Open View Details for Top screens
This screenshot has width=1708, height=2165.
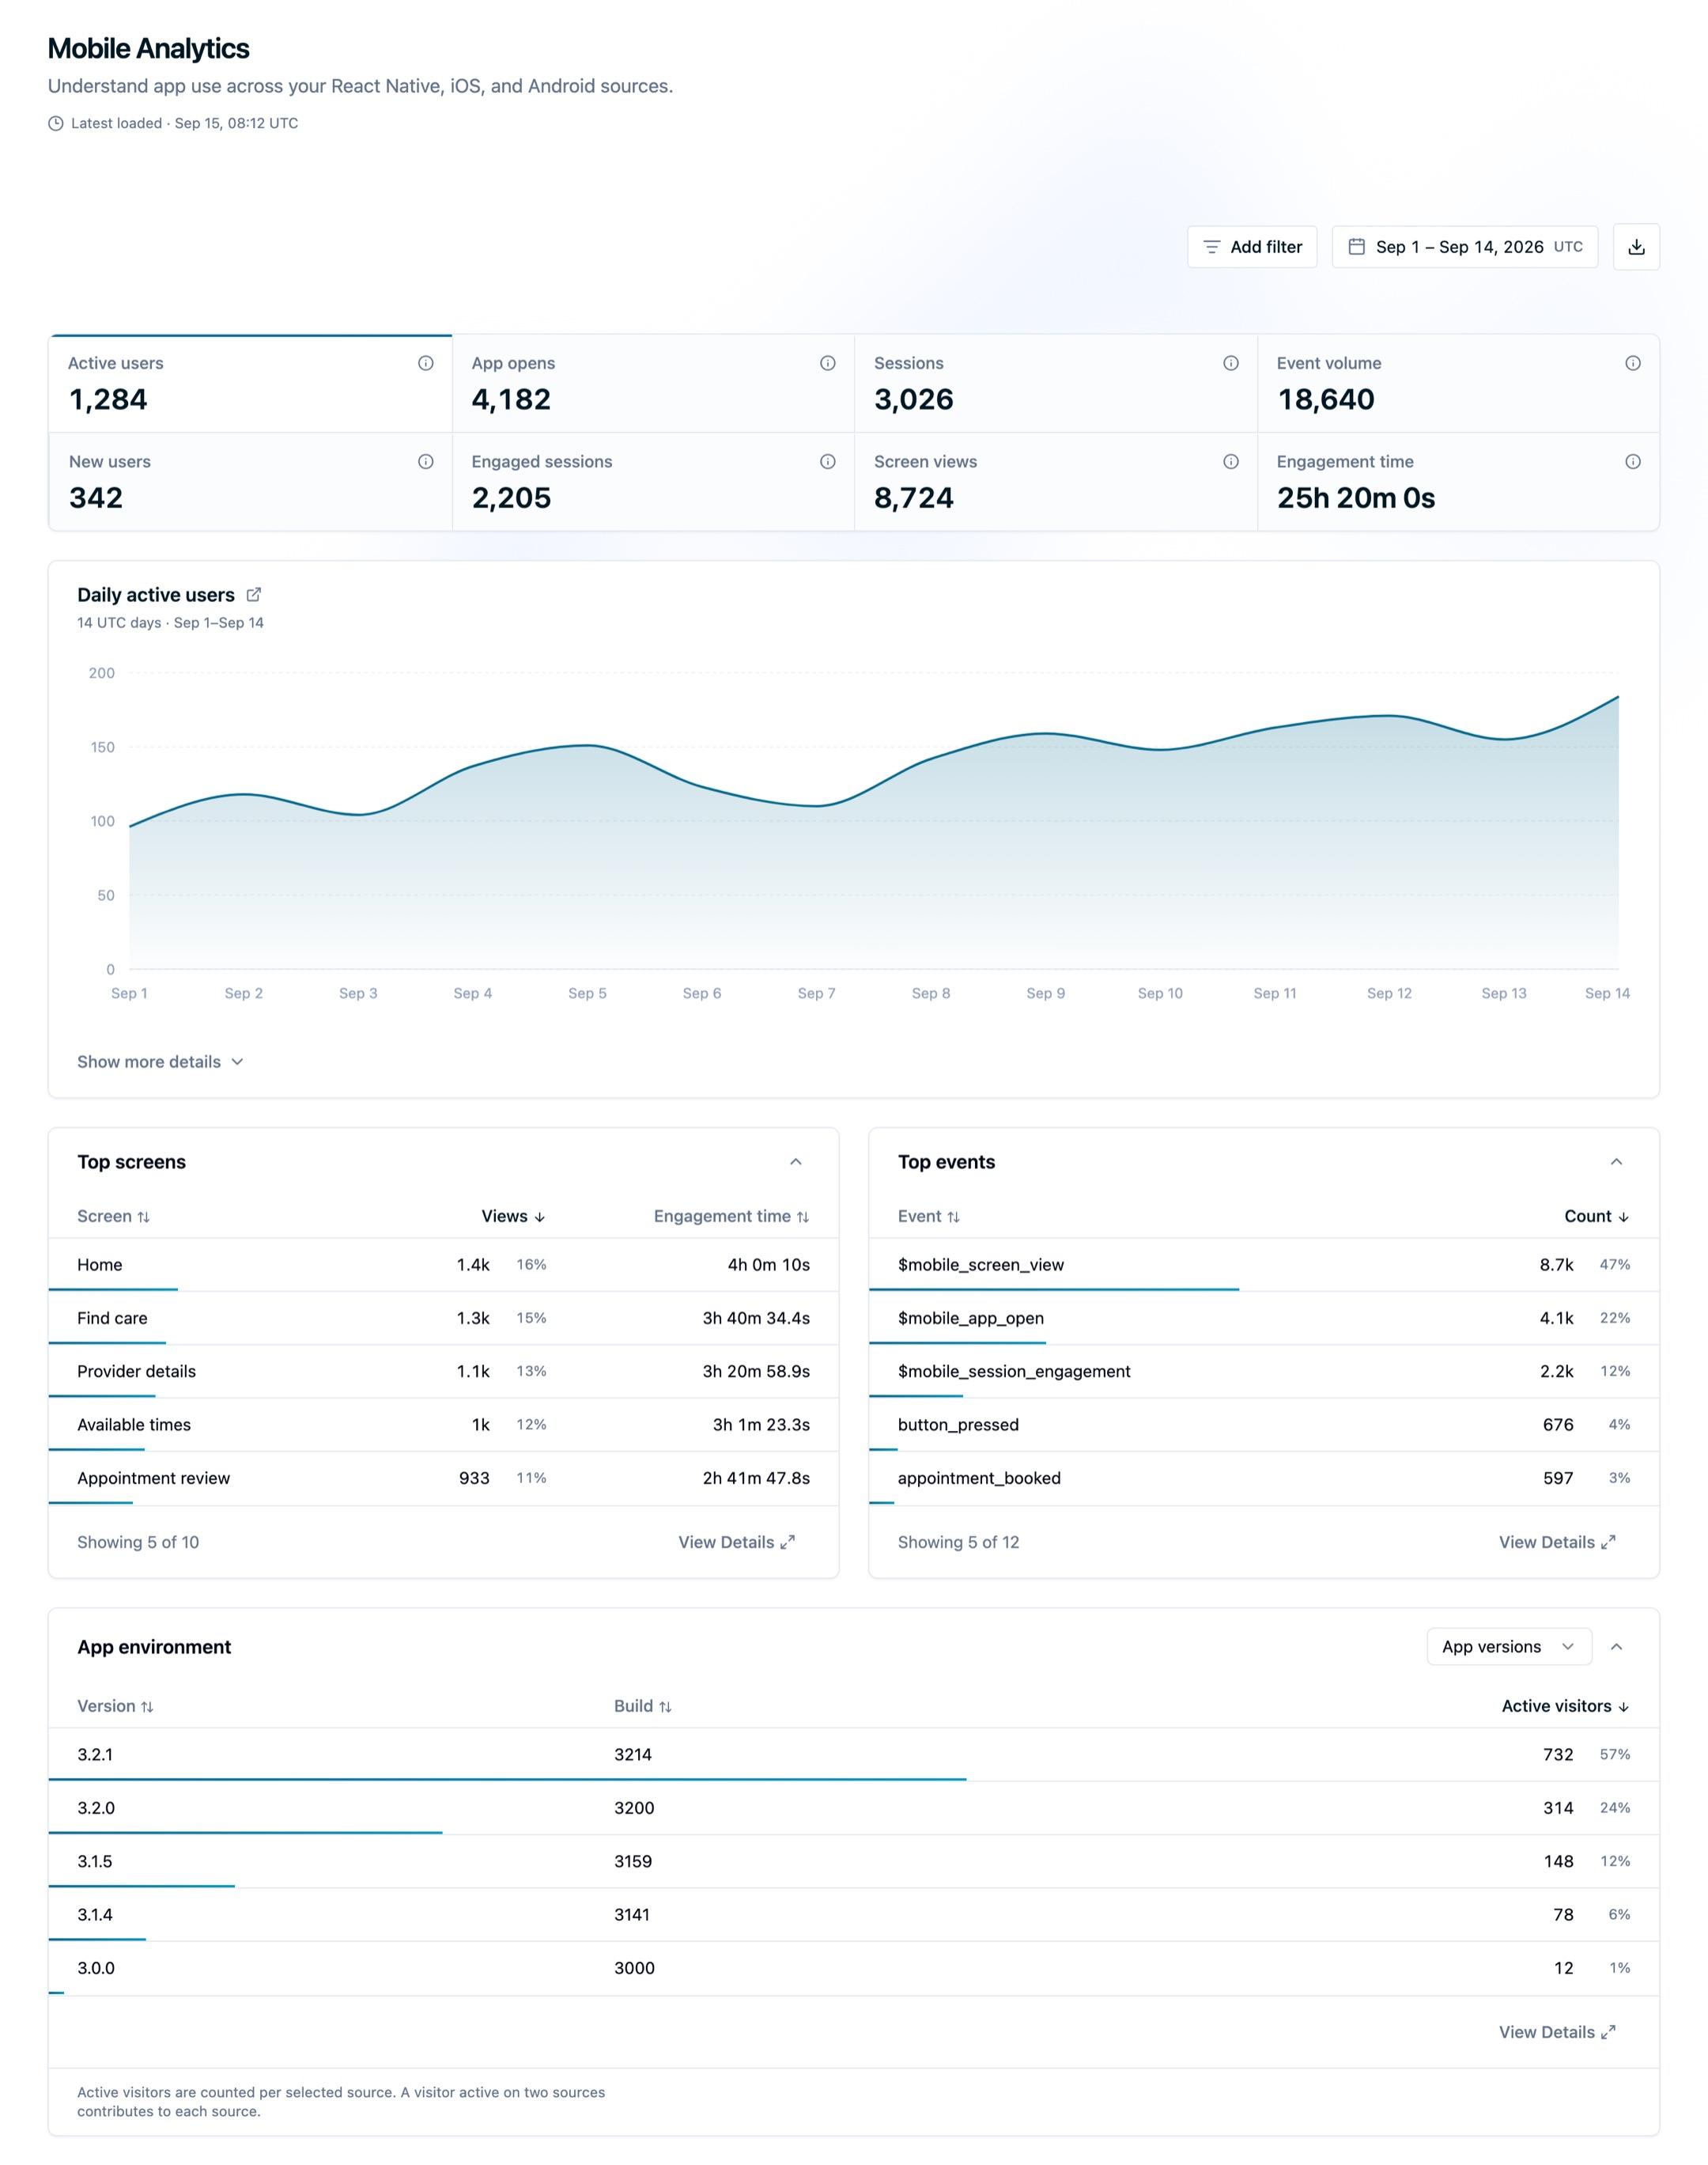pyautogui.click(x=737, y=1542)
